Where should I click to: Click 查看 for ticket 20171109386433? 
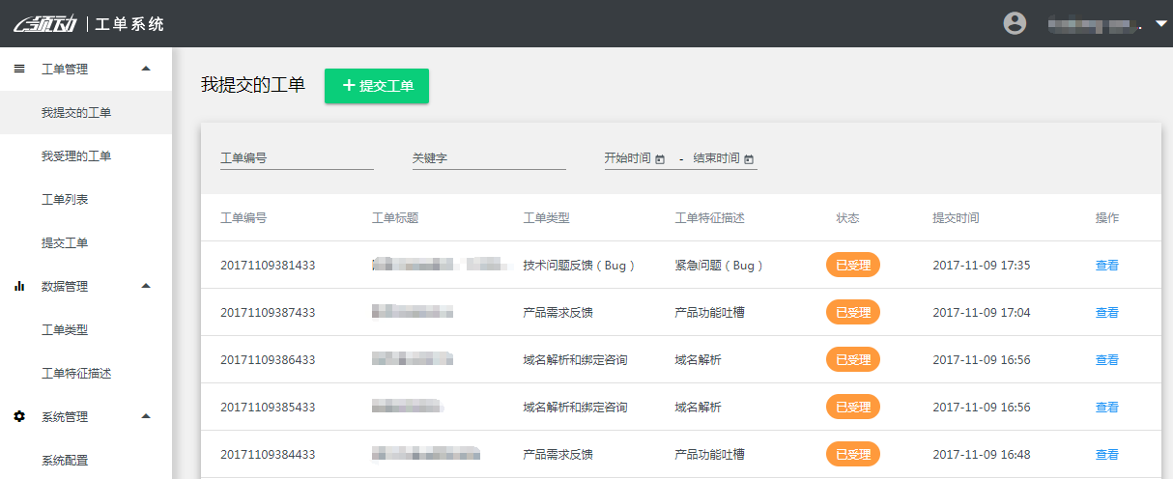pos(1106,360)
